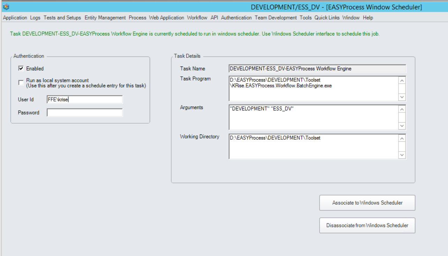The height and width of the screenshot is (256, 448).
Task: Click the Working Directory label
Action: click(x=200, y=137)
